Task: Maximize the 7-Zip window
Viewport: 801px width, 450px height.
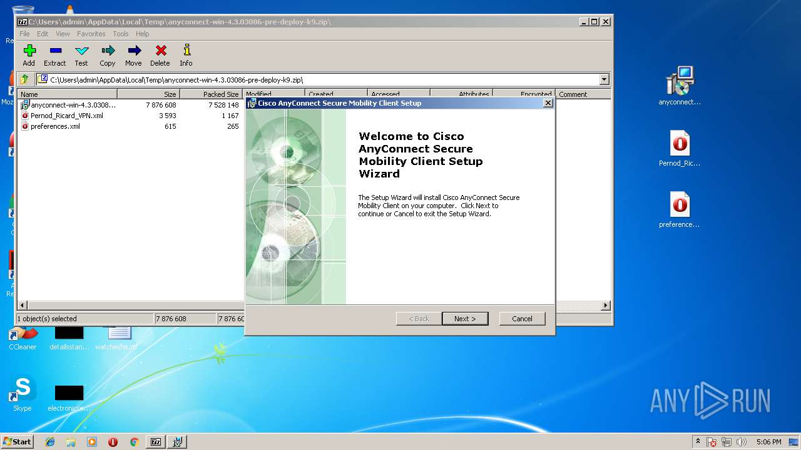Action: point(594,21)
